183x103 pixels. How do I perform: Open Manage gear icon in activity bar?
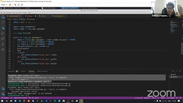pyautogui.click(x=3, y=94)
